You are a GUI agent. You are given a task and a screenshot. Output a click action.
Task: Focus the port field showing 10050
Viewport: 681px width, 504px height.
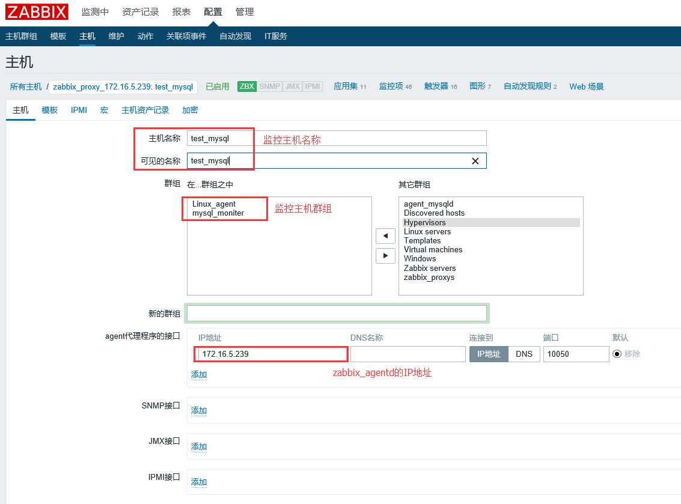click(x=576, y=354)
